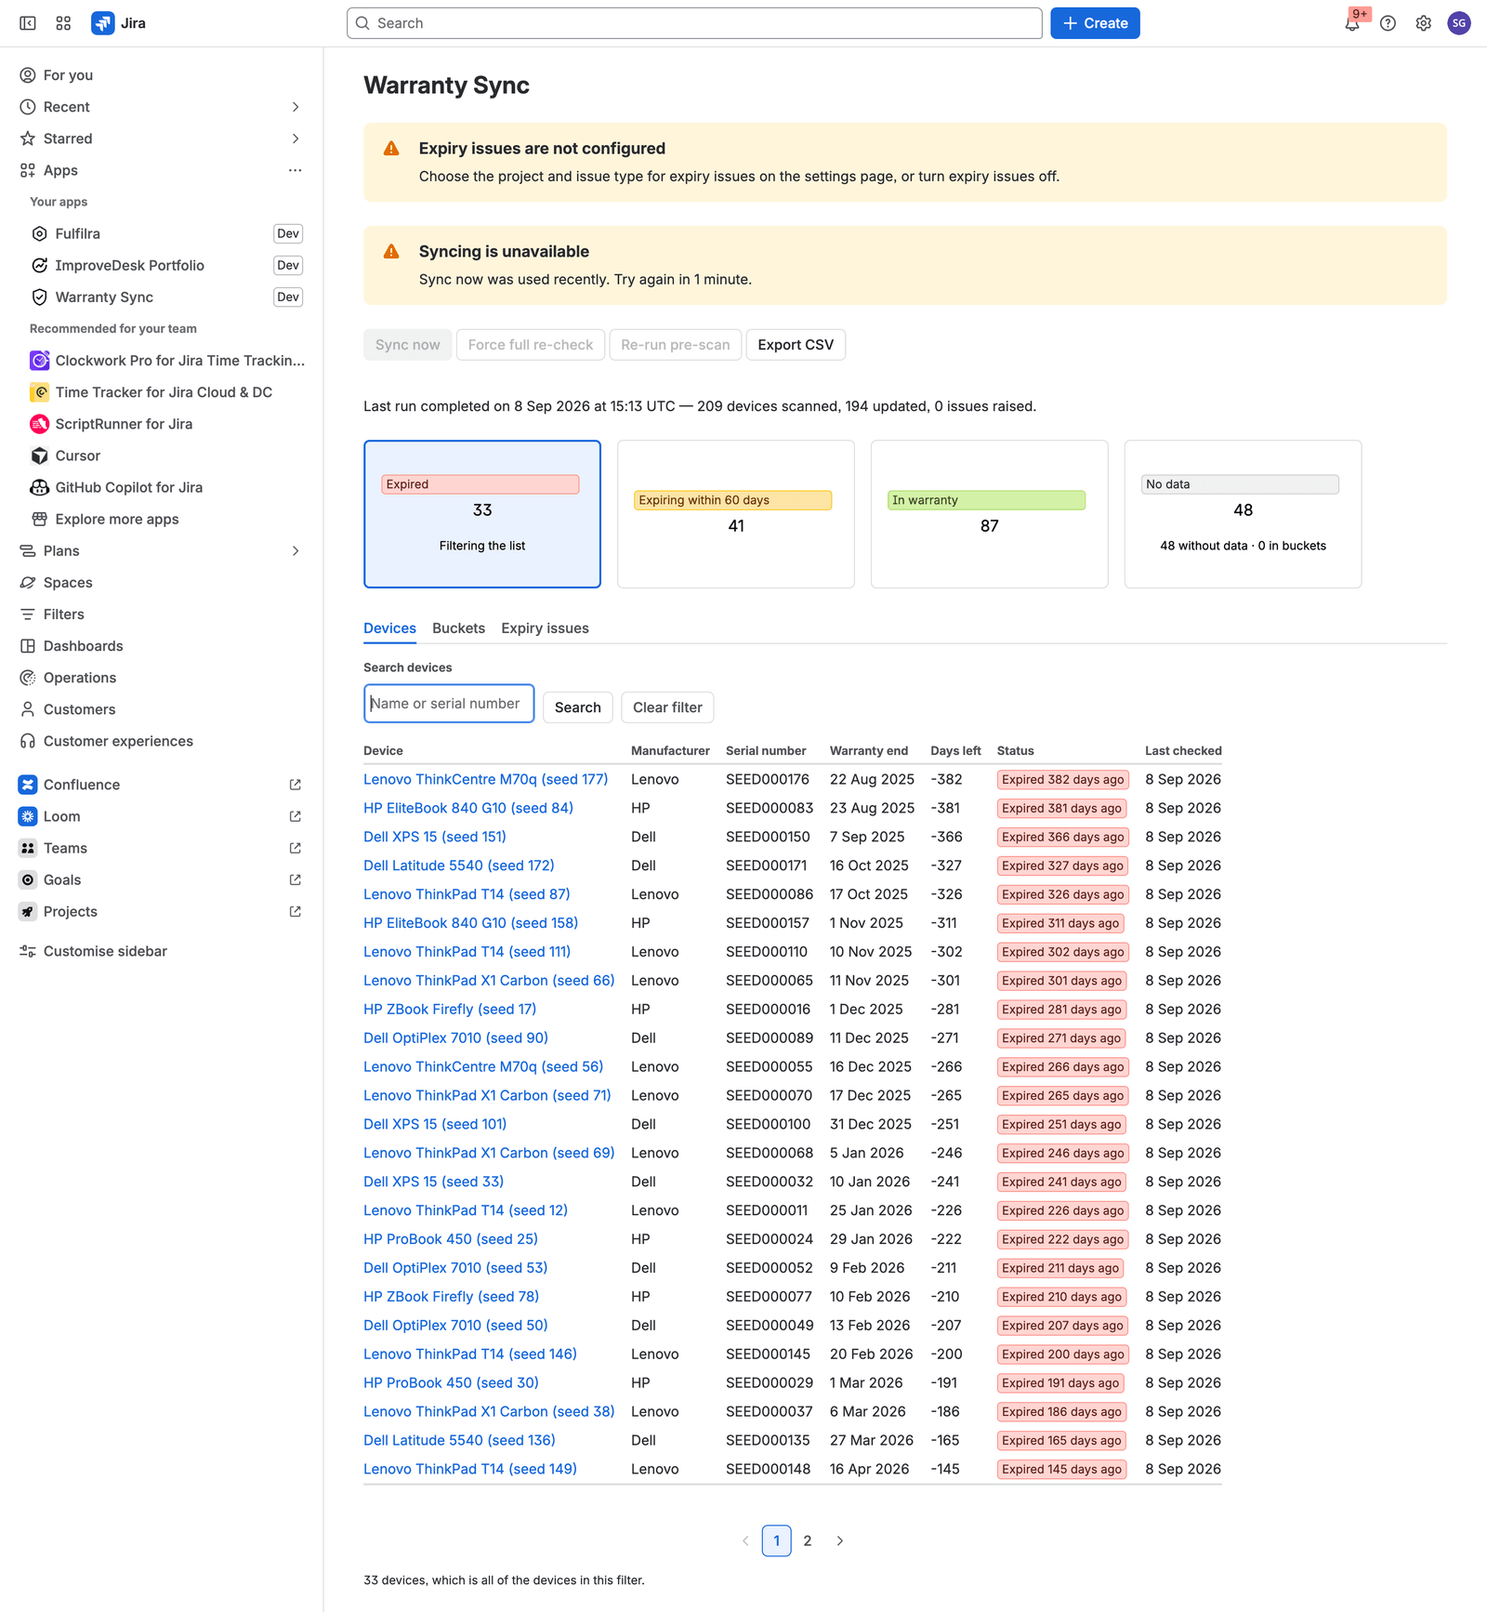Image resolution: width=1487 pixels, height=1612 pixels.
Task: Open the help question mark icon
Action: tap(1388, 23)
